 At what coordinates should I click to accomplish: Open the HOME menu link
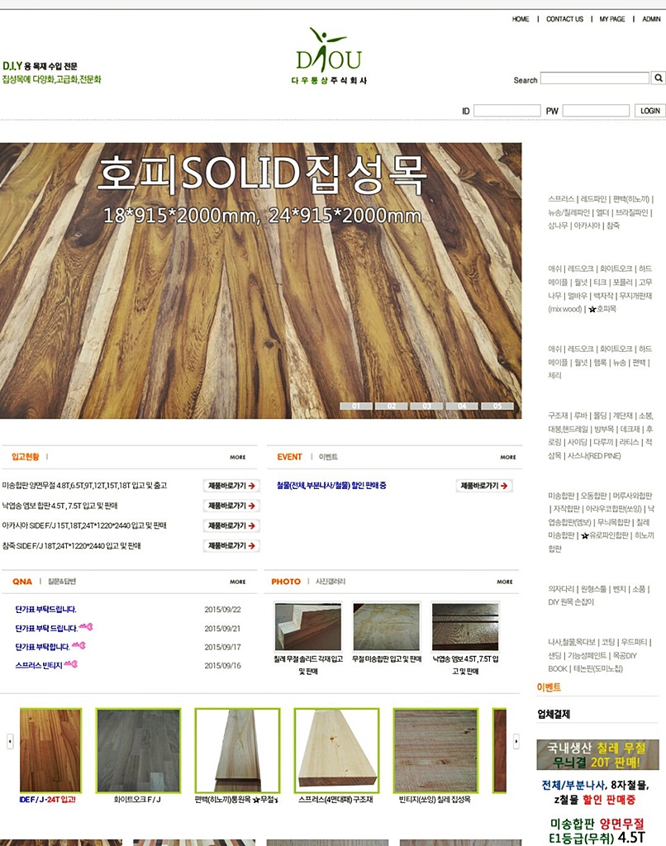[521, 19]
